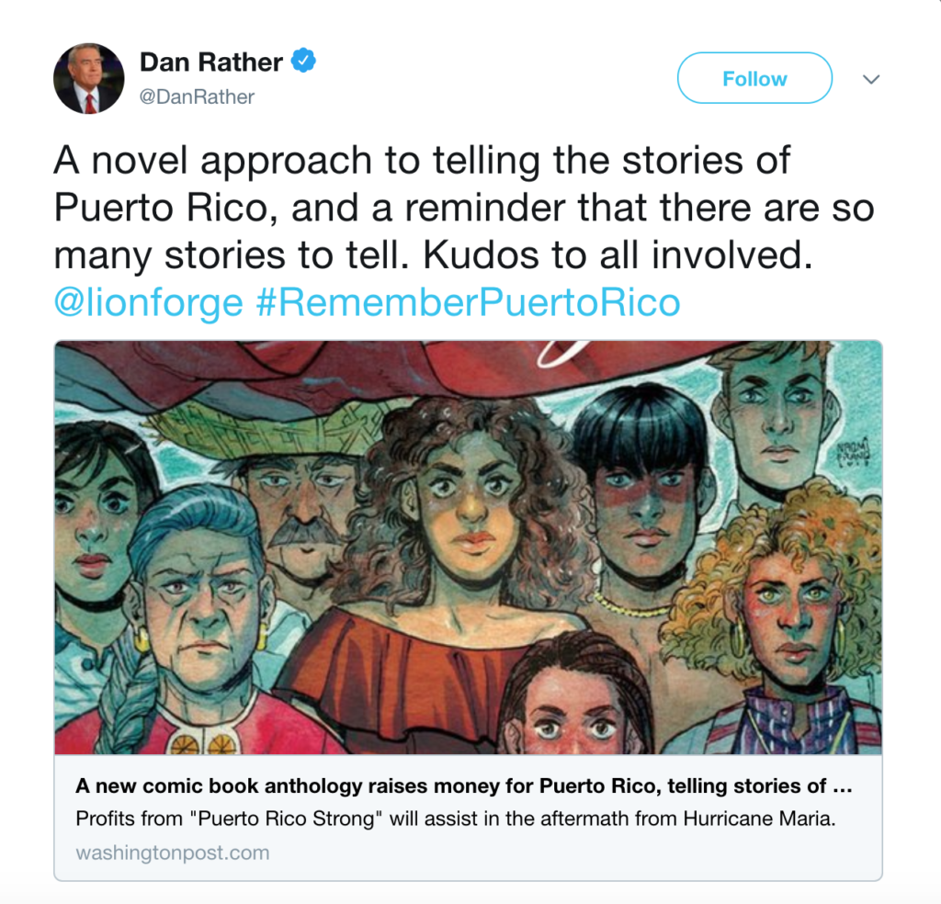Visit the @DanRather handle
The width and height of the screenshot is (941, 904).
pyautogui.click(x=197, y=96)
